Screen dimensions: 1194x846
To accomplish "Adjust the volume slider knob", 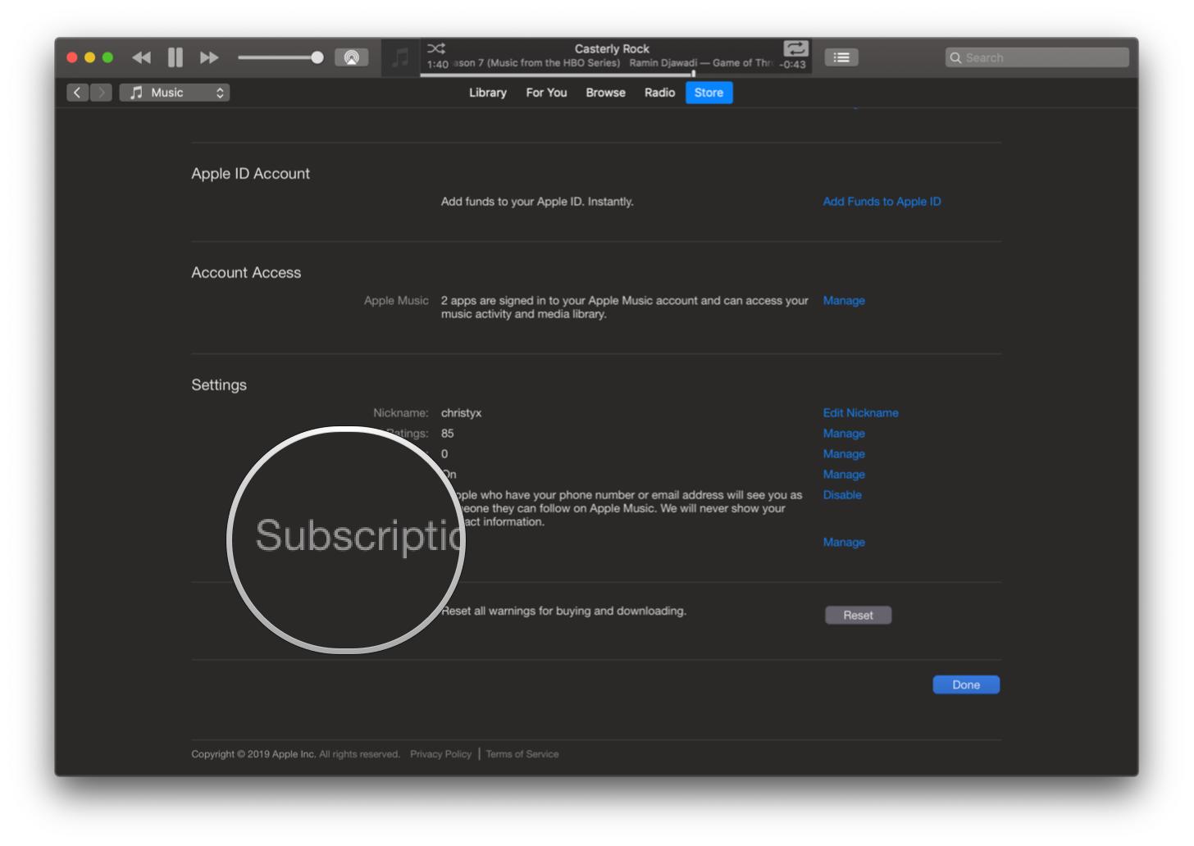I will pyautogui.click(x=317, y=57).
